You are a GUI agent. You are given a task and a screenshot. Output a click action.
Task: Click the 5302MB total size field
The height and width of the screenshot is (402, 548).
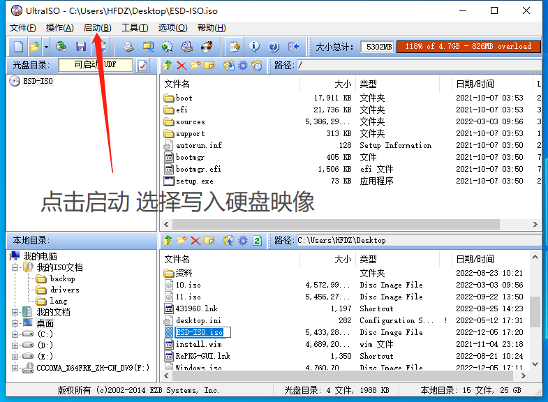point(377,47)
